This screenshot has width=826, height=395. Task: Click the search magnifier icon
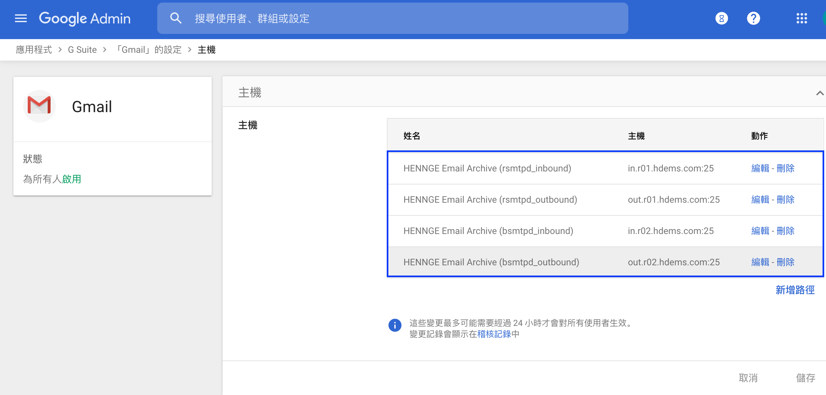click(x=176, y=18)
